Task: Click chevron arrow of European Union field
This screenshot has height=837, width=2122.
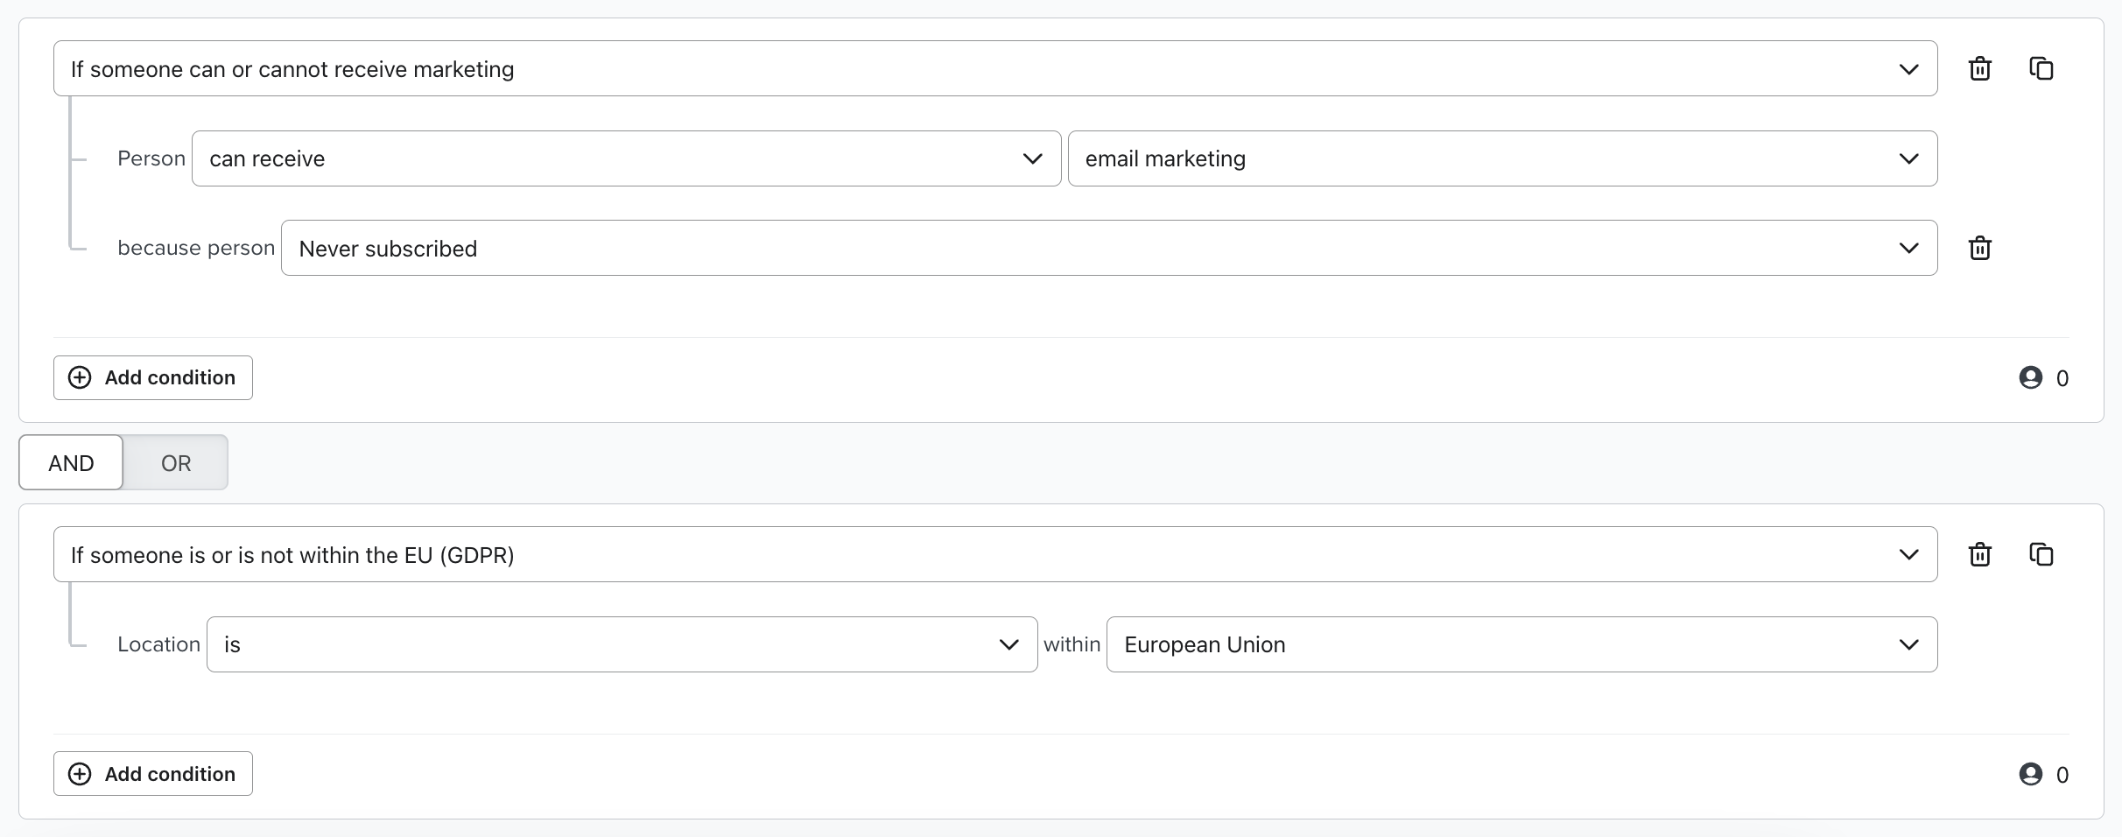Action: (x=1908, y=644)
